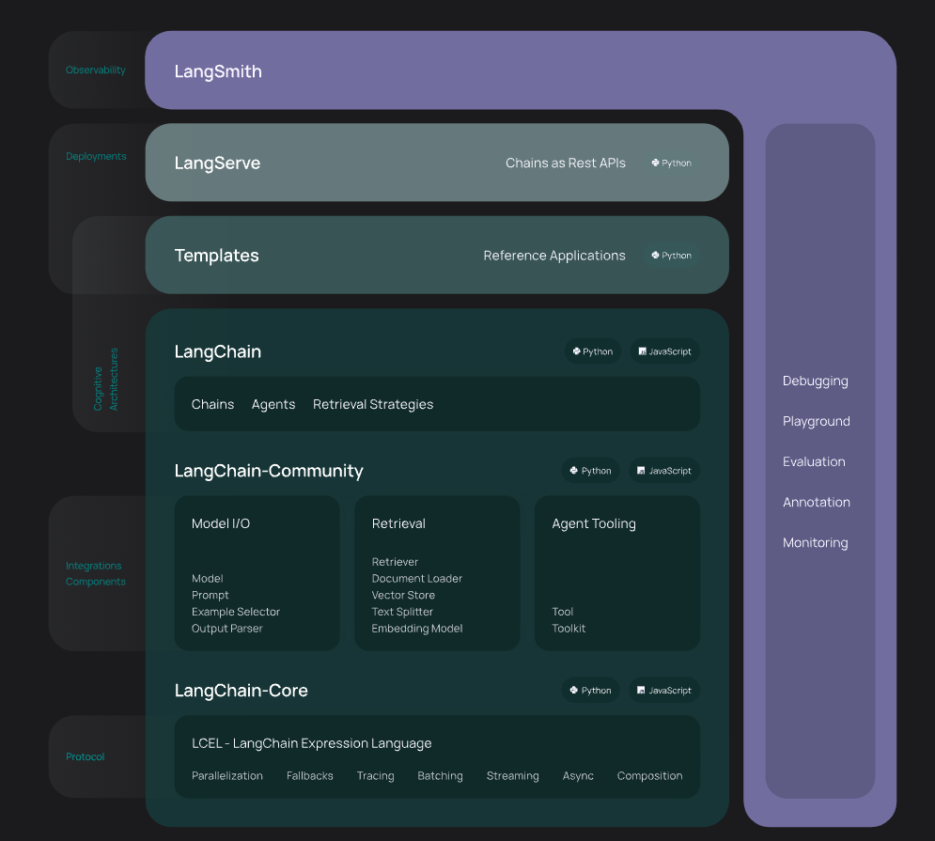Click 'Playground' in LangSmith panel
Viewport: 935px width, 841px height.
(817, 422)
